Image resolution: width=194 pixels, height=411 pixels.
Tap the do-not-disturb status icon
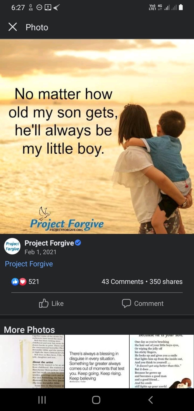tap(39, 8)
